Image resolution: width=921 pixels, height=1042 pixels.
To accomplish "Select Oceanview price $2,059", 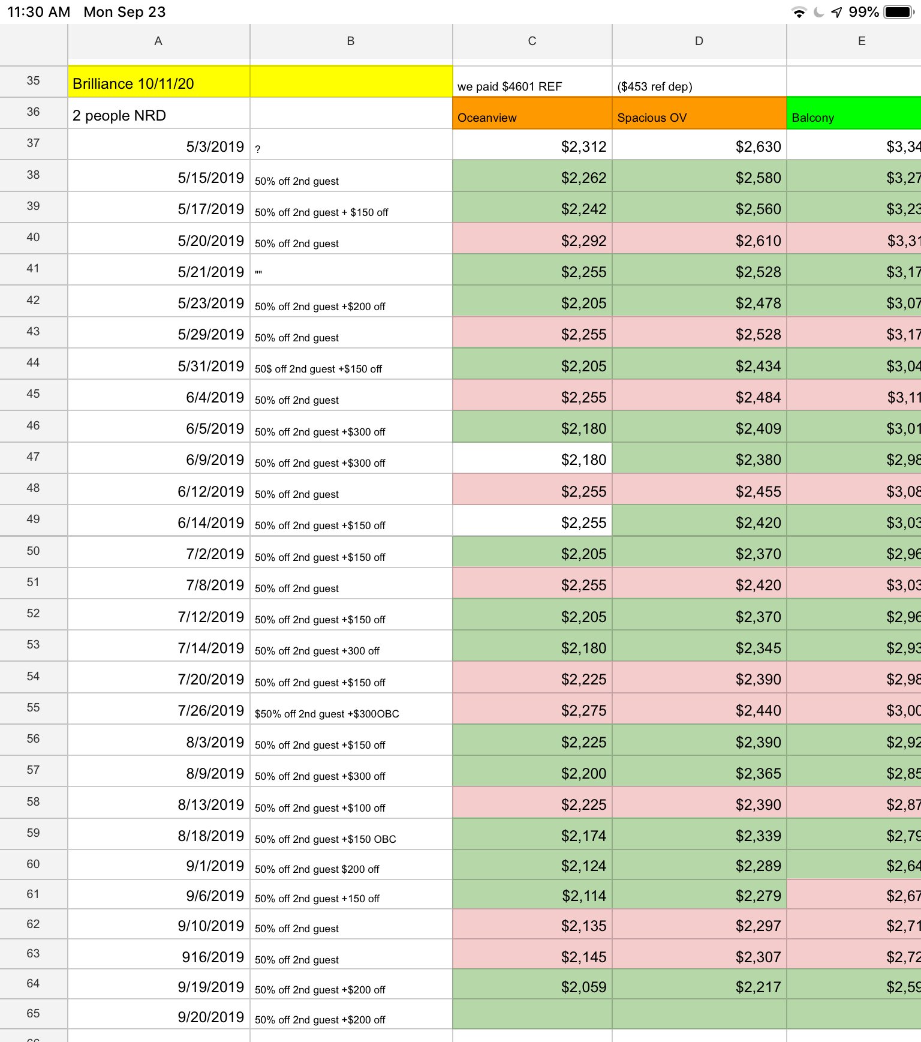I will pos(532,984).
